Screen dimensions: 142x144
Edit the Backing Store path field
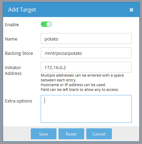point(86,53)
